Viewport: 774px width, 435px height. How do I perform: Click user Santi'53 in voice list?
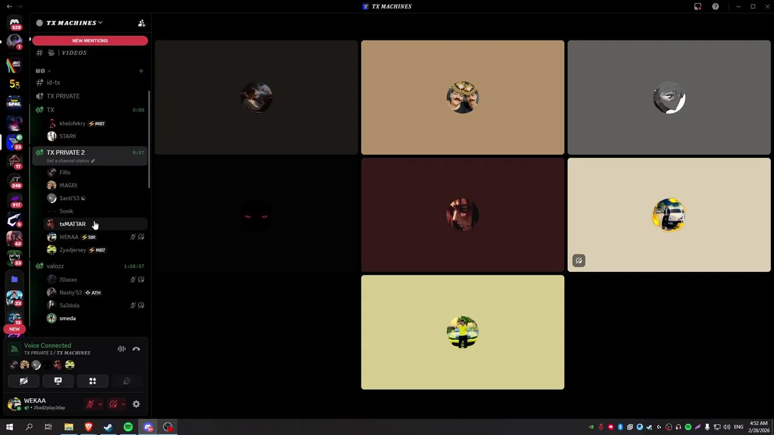(x=96, y=198)
